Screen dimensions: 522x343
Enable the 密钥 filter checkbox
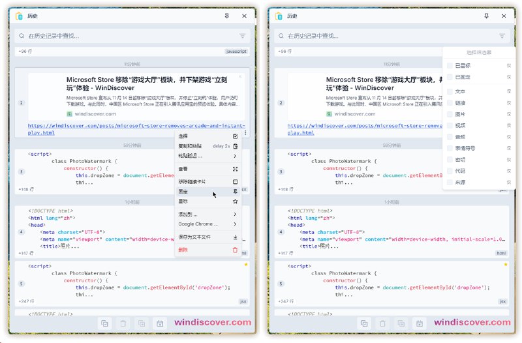(x=450, y=160)
